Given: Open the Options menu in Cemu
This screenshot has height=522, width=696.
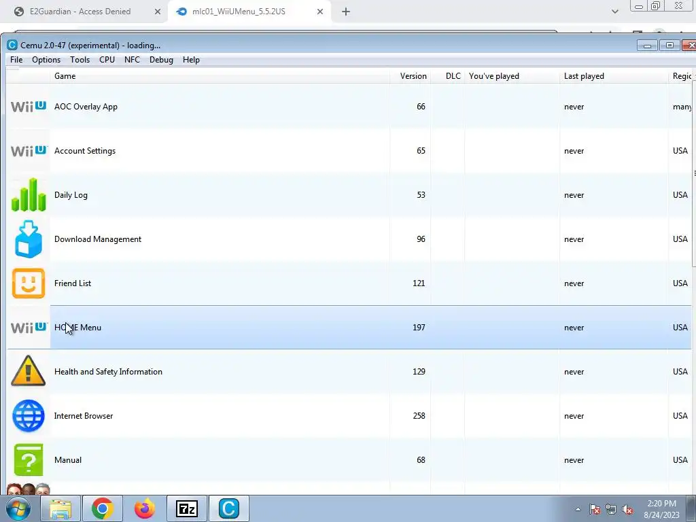Looking at the screenshot, I should click(46, 60).
